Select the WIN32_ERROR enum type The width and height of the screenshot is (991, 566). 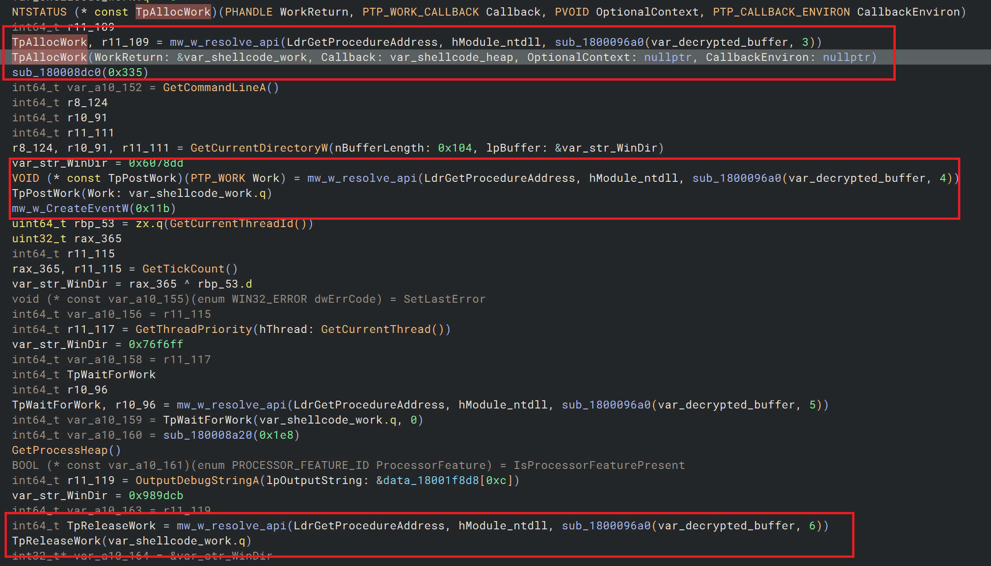[x=269, y=299]
